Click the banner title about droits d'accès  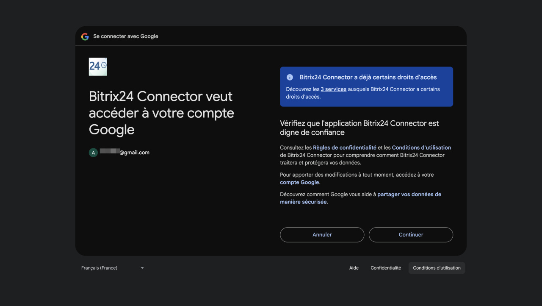368,77
